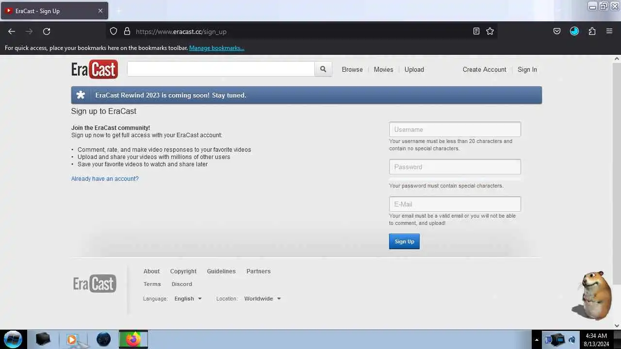Toggle reader view icon in address bar
Image resolution: width=621 pixels, height=349 pixels.
pyautogui.click(x=476, y=32)
